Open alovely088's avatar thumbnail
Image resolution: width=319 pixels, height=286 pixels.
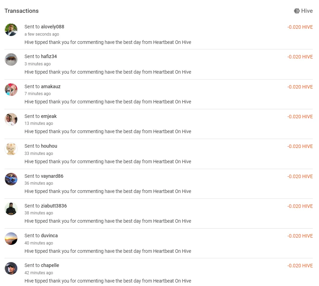tap(11, 30)
